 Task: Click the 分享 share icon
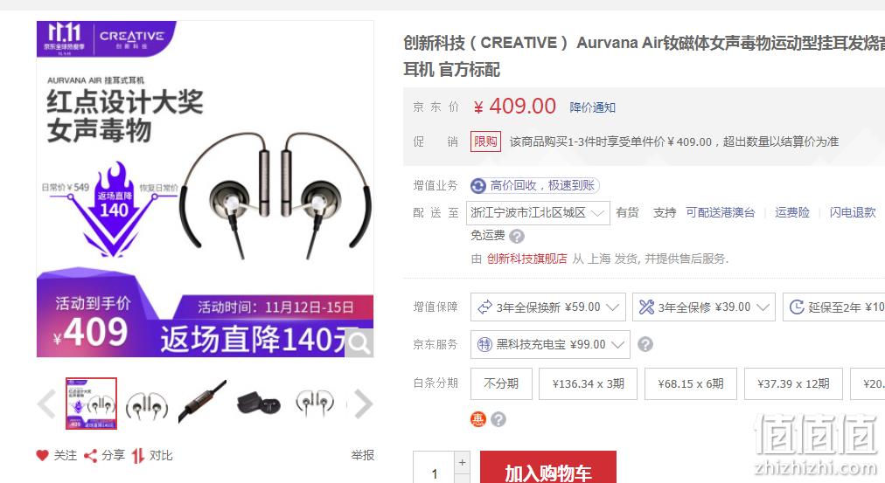pyautogui.click(x=90, y=455)
